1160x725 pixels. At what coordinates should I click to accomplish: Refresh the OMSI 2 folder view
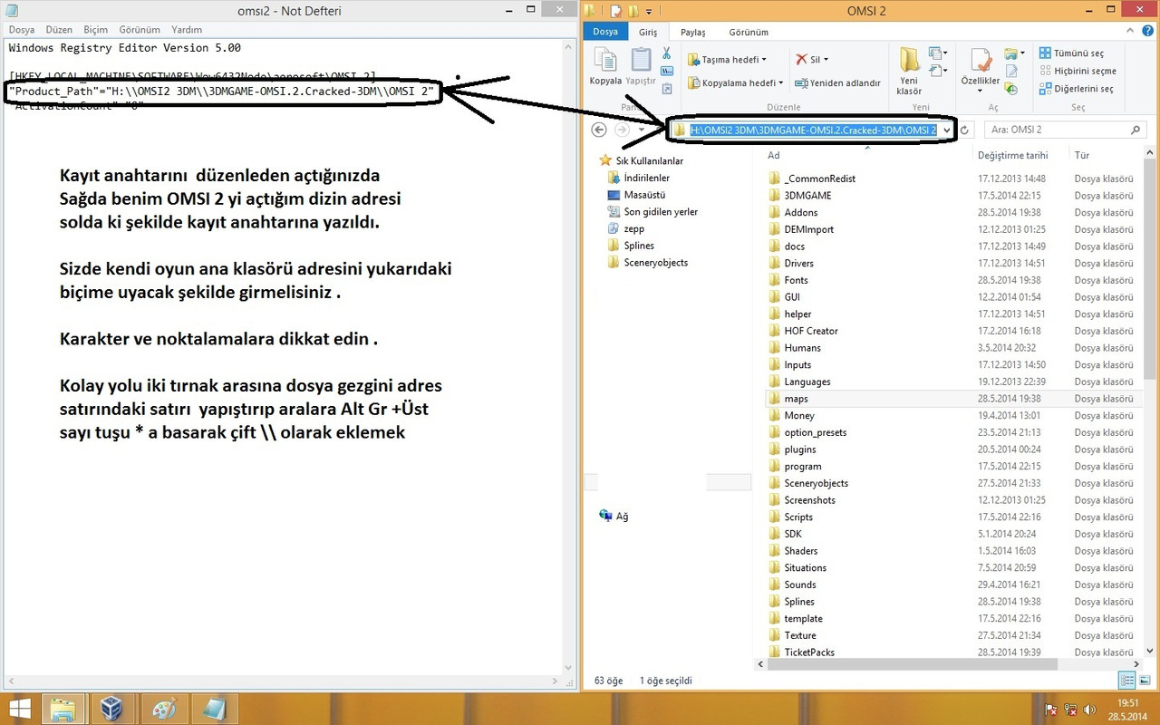[965, 130]
